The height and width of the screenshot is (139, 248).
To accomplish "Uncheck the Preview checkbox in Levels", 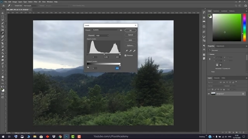I will click(x=126, y=56).
